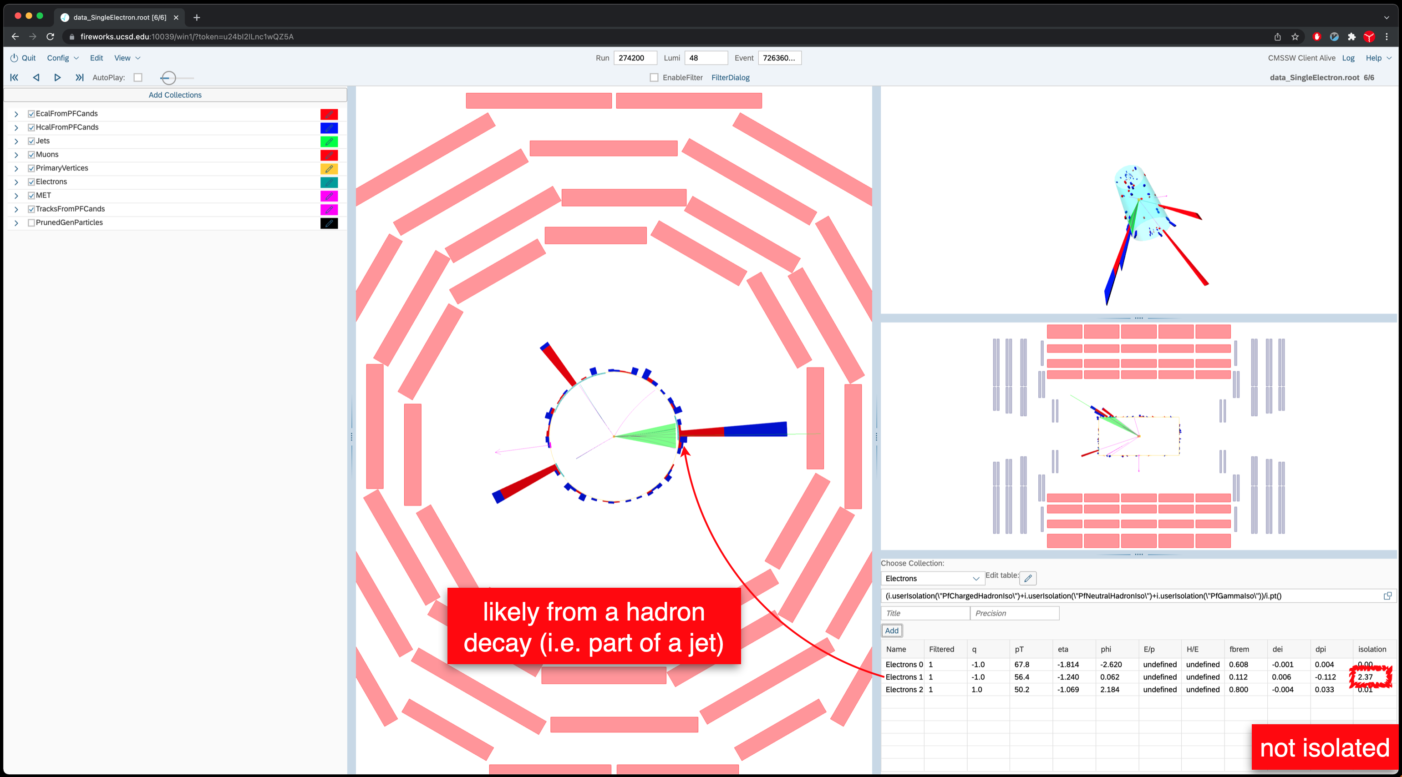Viewport: 1402px width, 777px height.
Task: Open the FilterDialog link
Action: click(730, 77)
